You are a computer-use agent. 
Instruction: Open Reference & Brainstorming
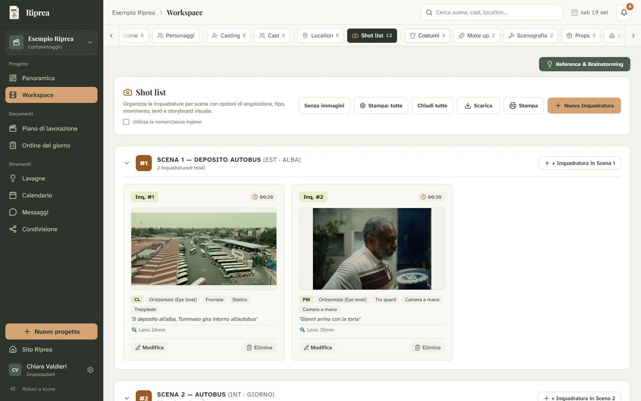click(x=585, y=64)
